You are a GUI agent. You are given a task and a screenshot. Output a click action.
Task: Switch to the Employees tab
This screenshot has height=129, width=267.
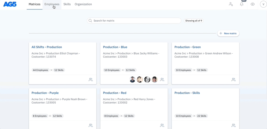pyautogui.click(x=52, y=4)
